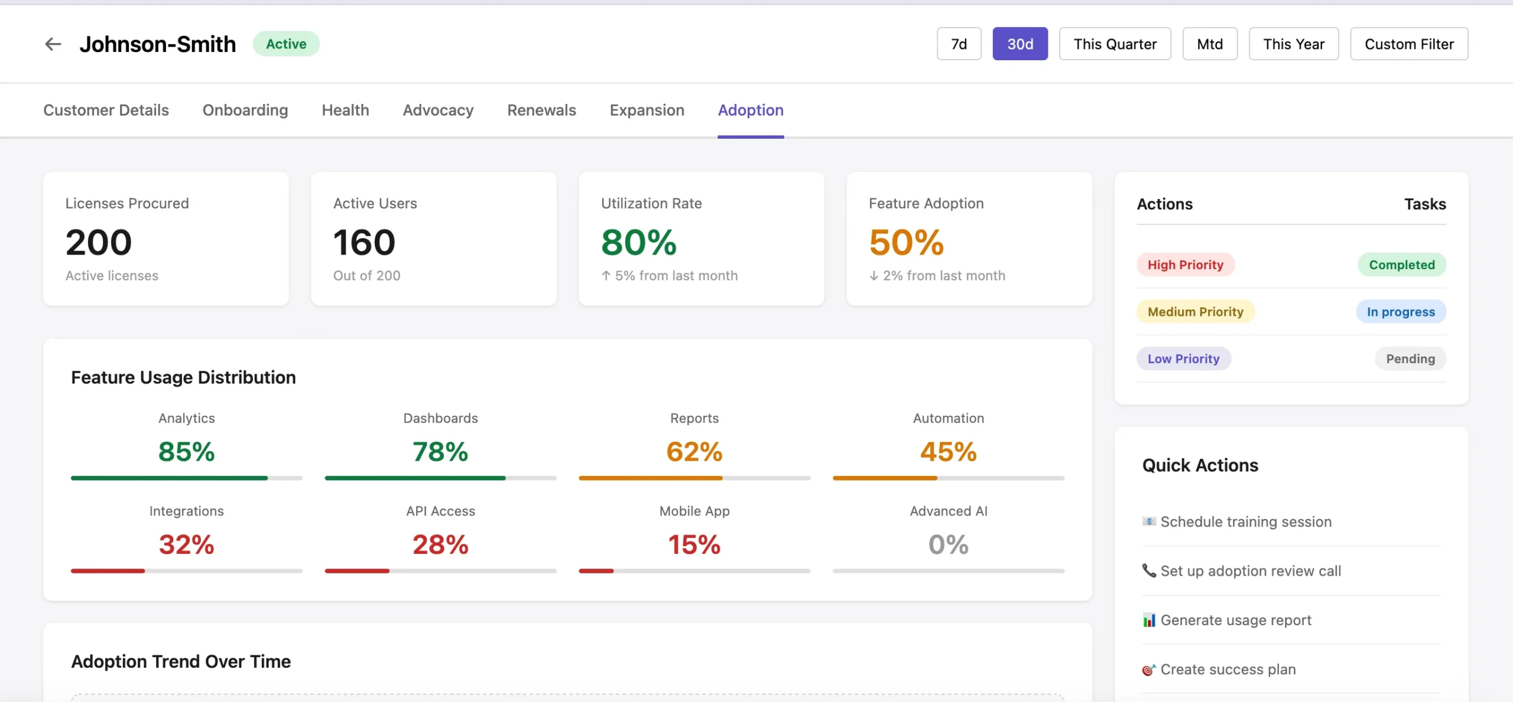Select the In progress task status
This screenshot has width=1513, height=702.
coord(1401,312)
